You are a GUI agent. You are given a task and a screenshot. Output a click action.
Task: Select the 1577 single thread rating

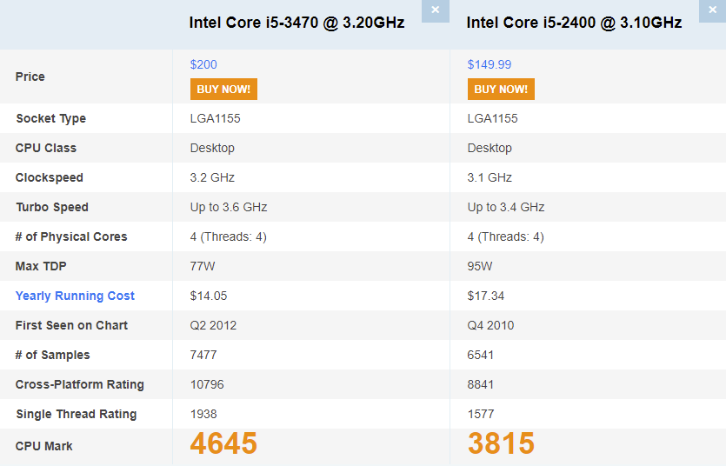click(x=481, y=414)
